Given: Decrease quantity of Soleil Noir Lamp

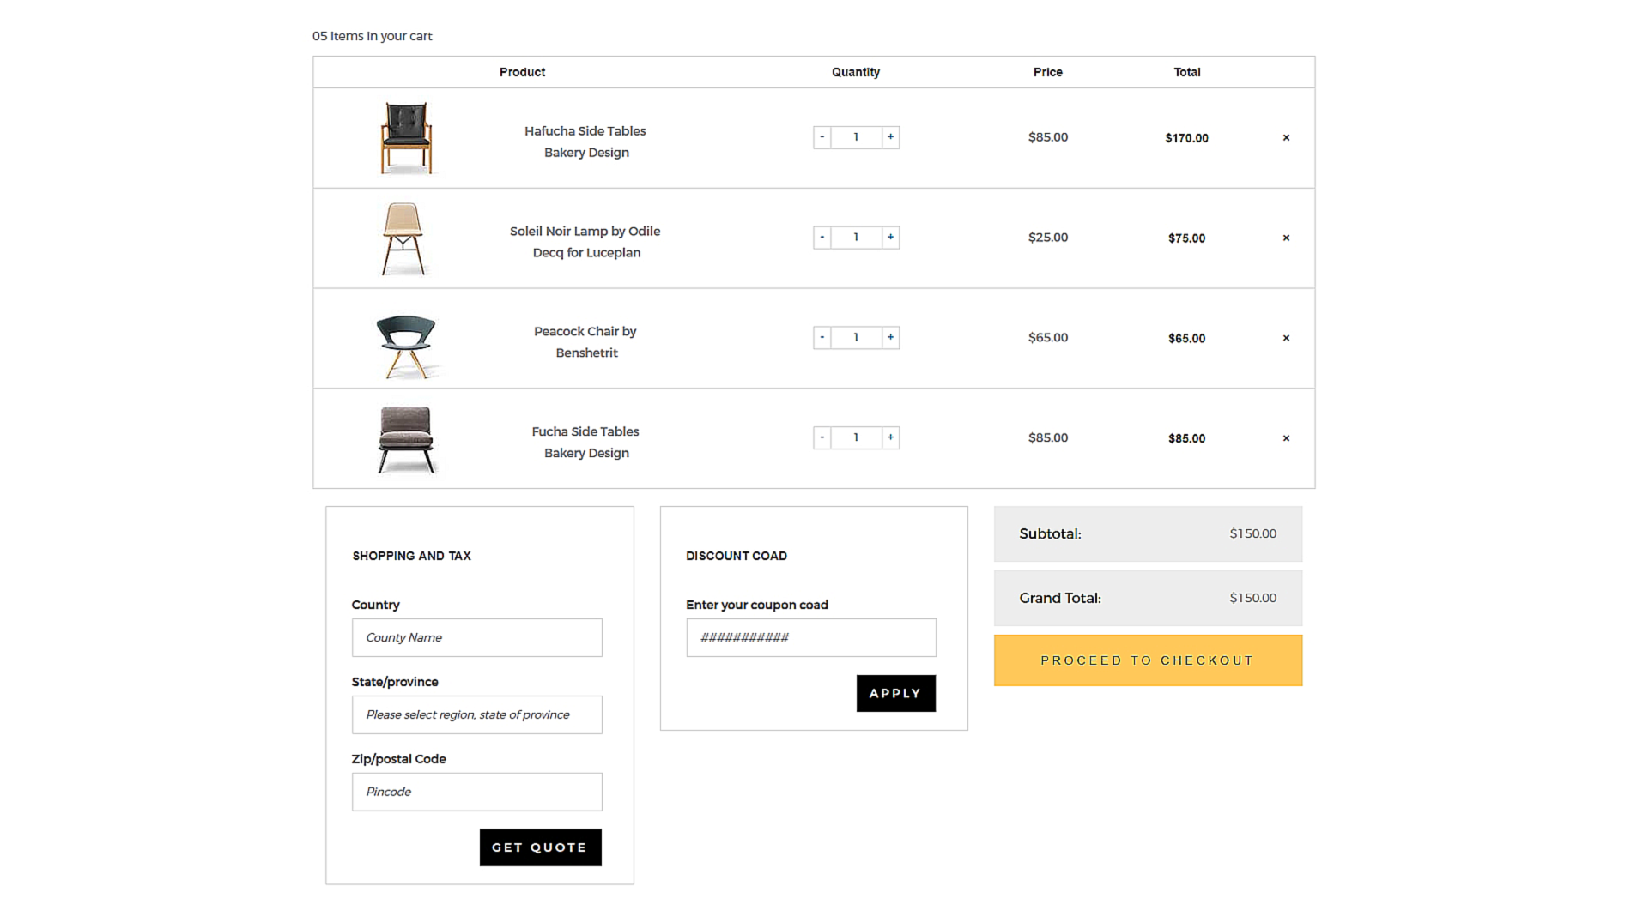Looking at the screenshot, I should tap(822, 238).
